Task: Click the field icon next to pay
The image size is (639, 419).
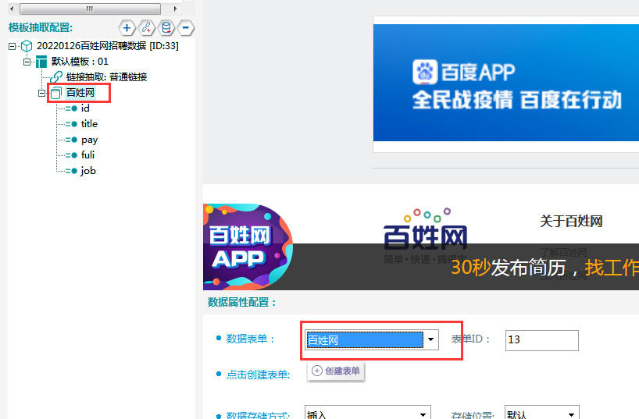Action: [71, 140]
